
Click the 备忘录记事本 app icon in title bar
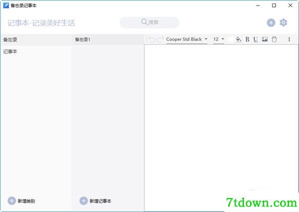coord(6,5)
